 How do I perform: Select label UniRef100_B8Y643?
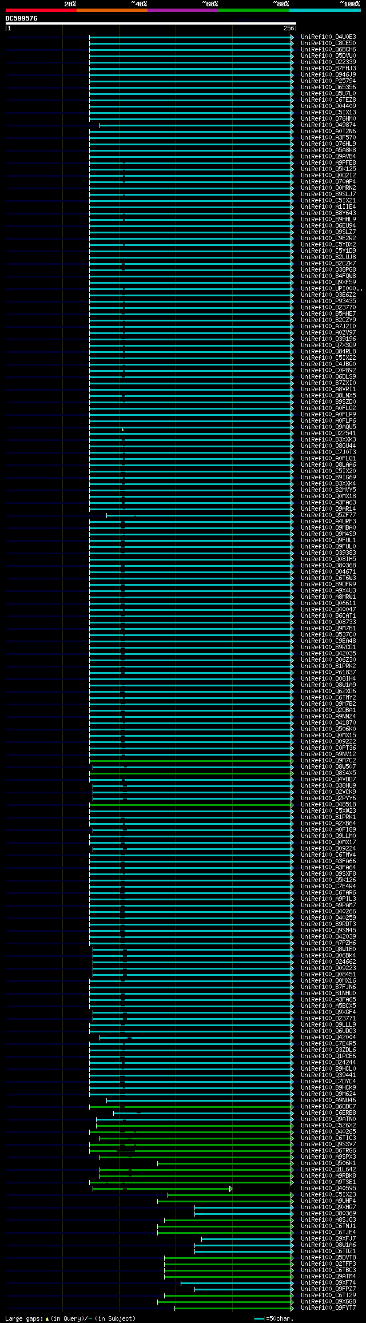(x=328, y=213)
